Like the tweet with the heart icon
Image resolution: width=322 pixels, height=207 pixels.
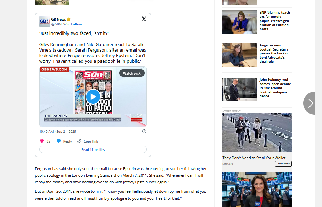point(42,141)
